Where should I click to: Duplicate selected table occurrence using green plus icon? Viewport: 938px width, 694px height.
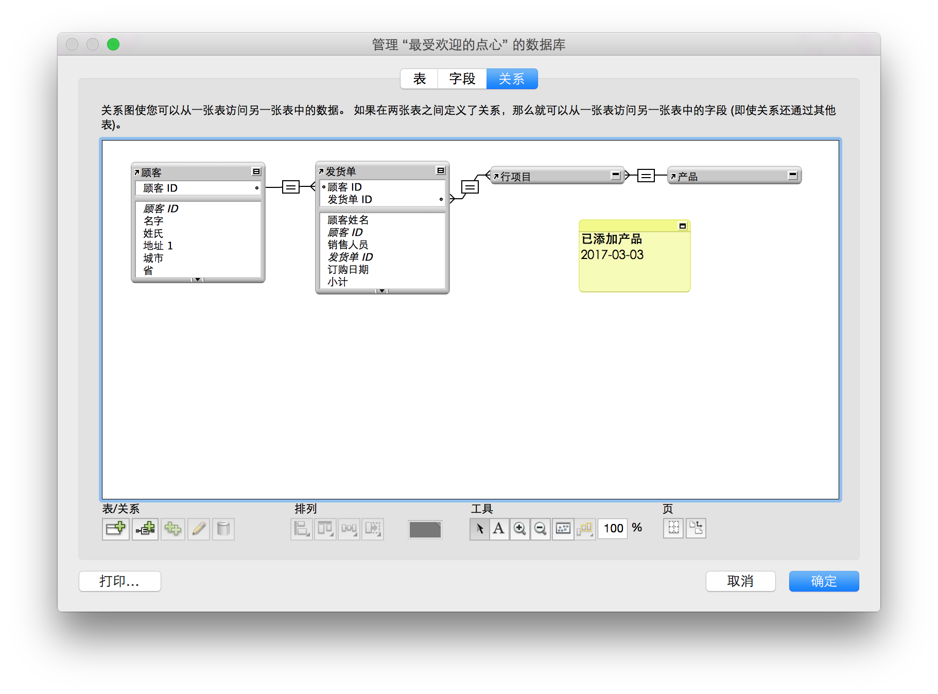(x=172, y=529)
